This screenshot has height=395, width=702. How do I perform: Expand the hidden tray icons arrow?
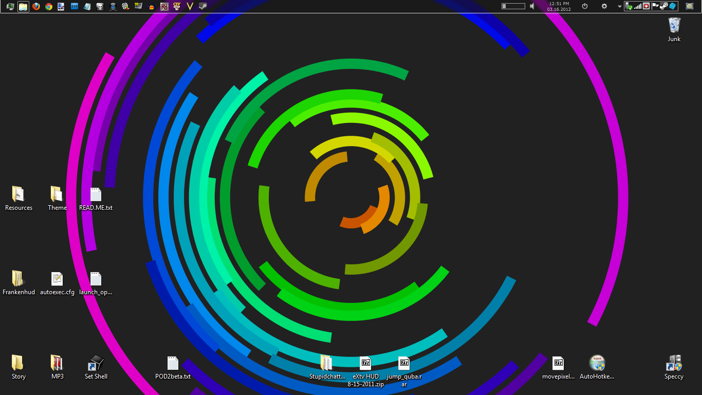[x=620, y=6]
